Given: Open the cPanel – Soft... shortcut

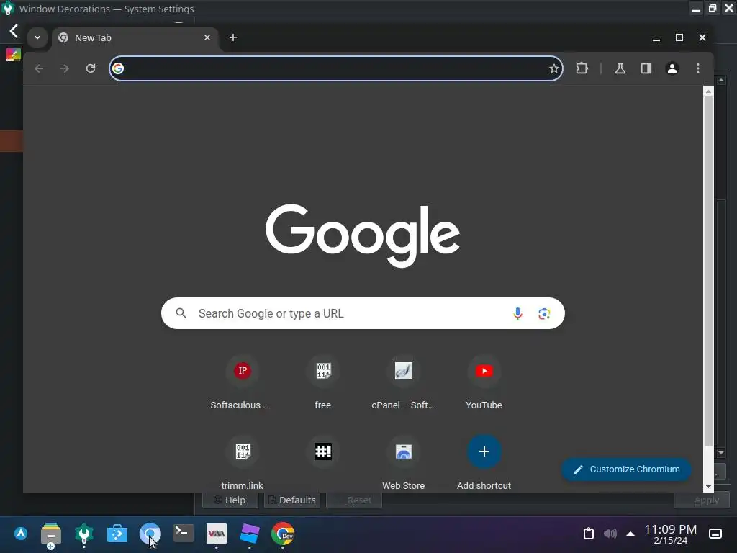Looking at the screenshot, I should [x=403, y=383].
